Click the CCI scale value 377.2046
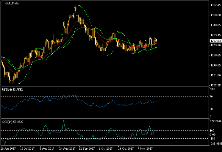 215,121
